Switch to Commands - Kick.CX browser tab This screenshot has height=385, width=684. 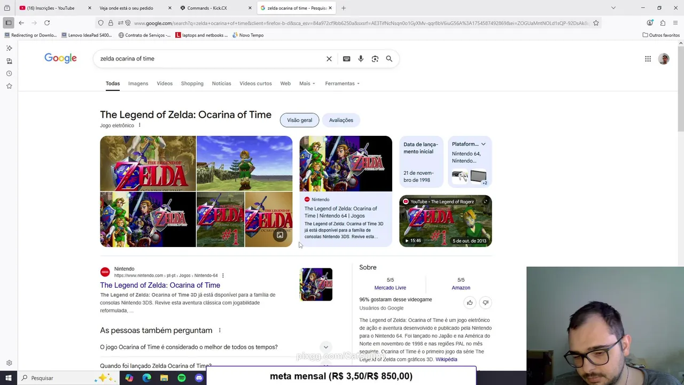click(x=215, y=8)
